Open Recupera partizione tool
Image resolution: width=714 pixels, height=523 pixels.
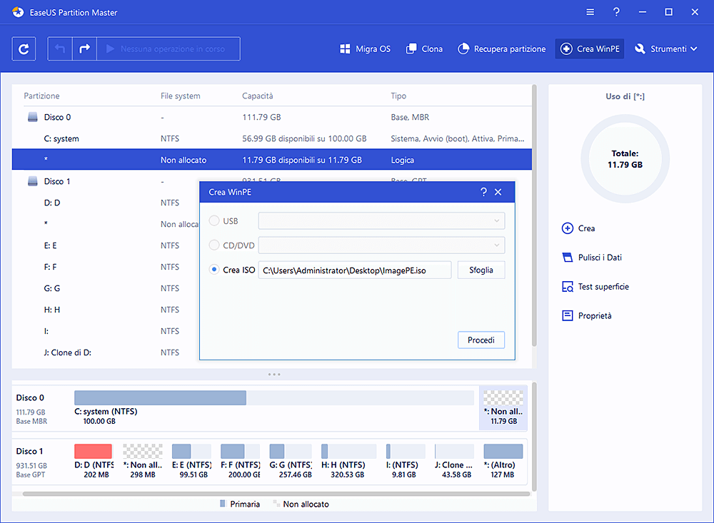pos(501,49)
